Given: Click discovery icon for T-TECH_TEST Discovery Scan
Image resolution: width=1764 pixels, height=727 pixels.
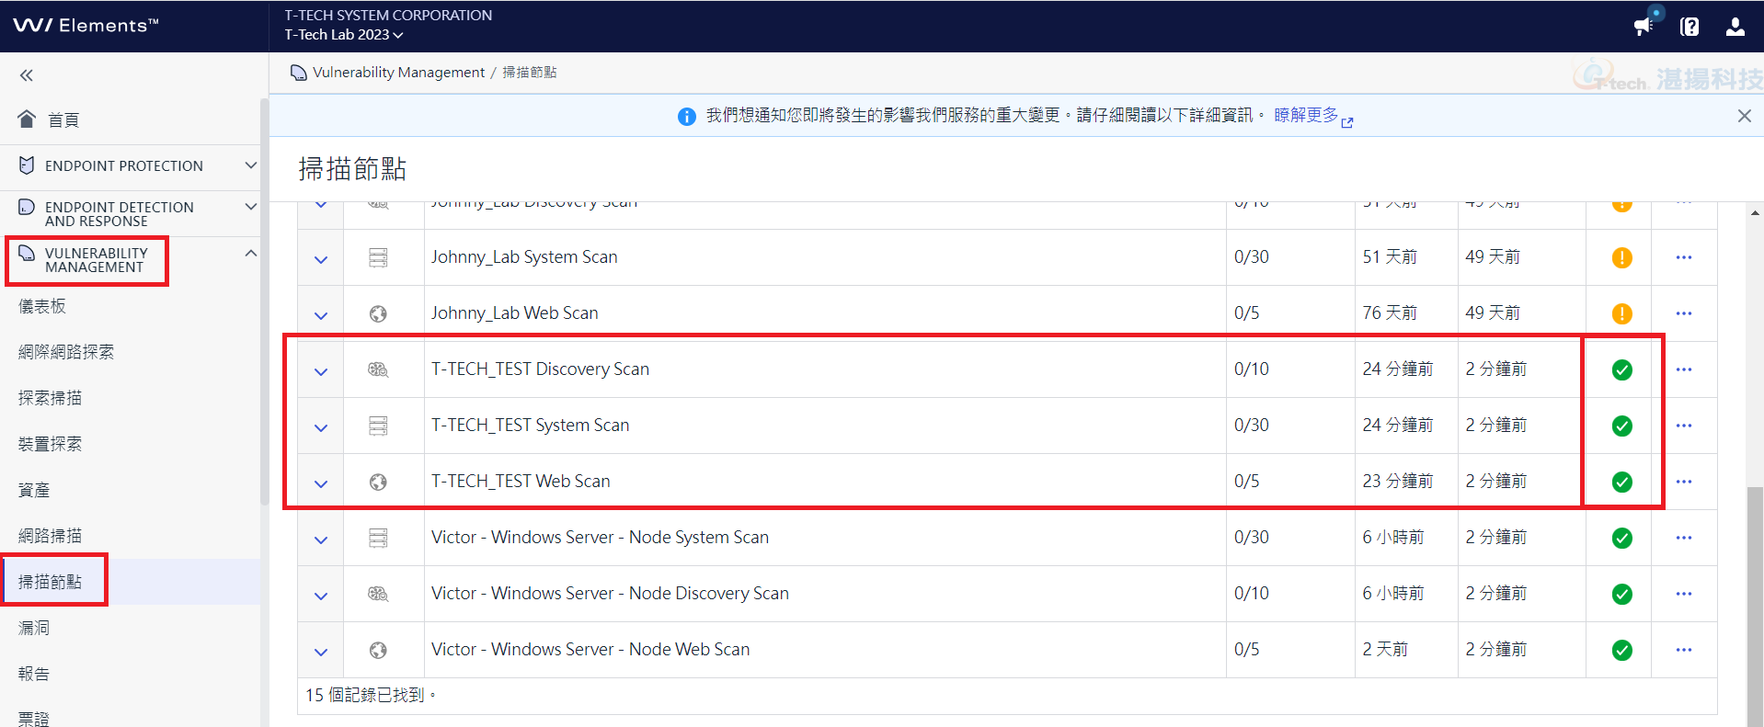Looking at the screenshot, I should click(378, 369).
